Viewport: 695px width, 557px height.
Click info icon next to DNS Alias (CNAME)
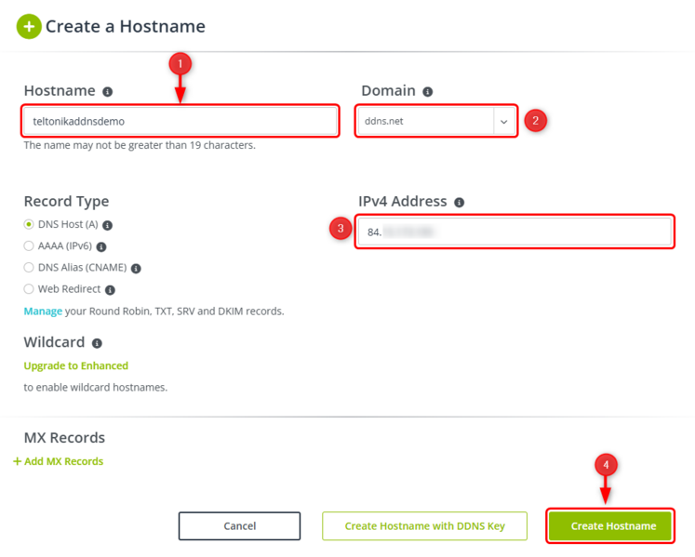tap(136, 269)
